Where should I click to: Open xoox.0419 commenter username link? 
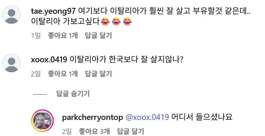pyautogui.click(x=49, y=59)
